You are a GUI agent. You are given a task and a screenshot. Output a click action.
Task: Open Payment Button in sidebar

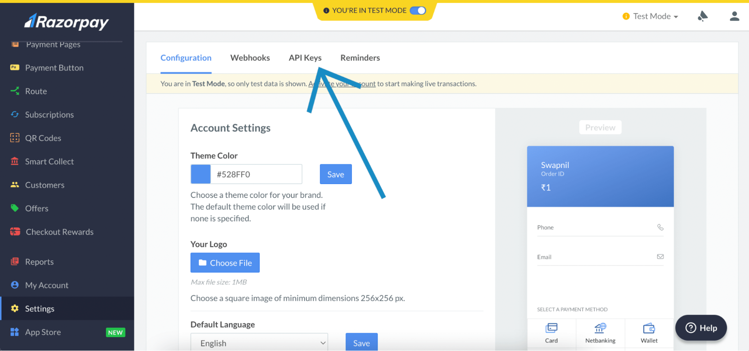click(x=54, y=68)
